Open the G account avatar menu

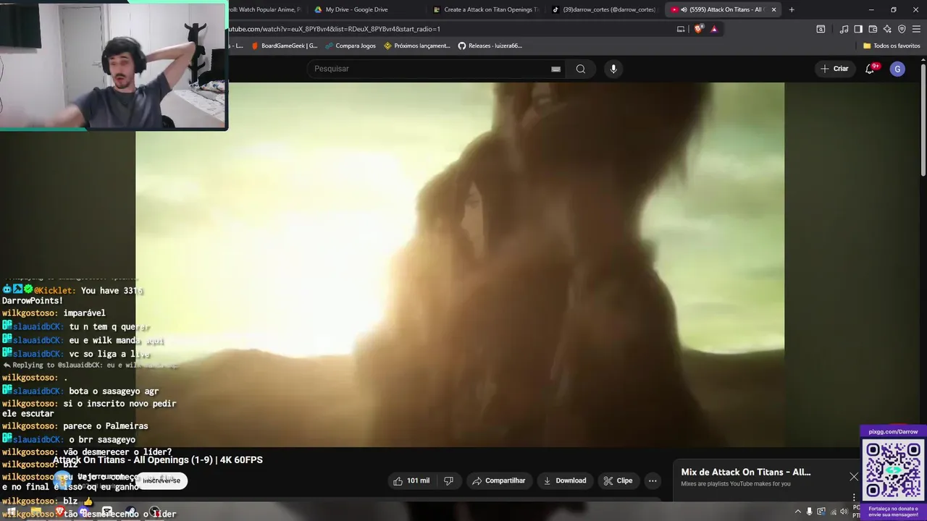pos(897,69)
